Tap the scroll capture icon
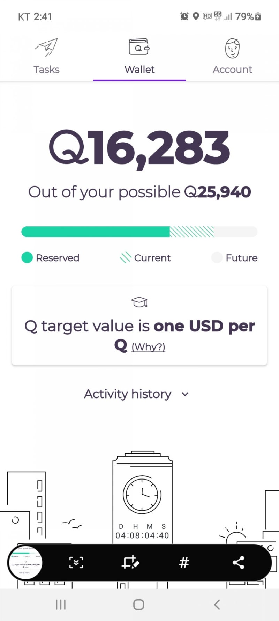Screen dimensions: 279x621 (76, 562)
